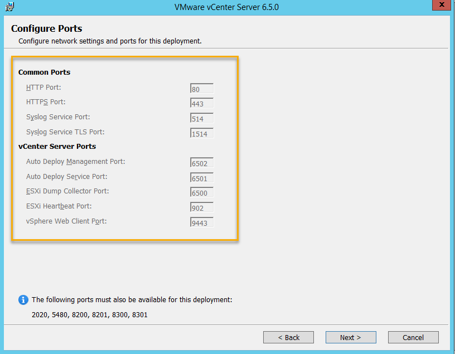Click the Common Ports section label
455x354 pixels.
[44, 72]
